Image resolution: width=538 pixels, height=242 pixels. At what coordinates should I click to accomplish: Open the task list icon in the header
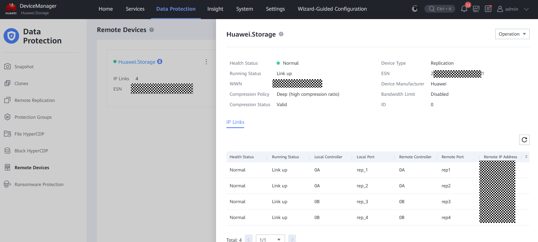pyautogui.click(x=488, y=9)
